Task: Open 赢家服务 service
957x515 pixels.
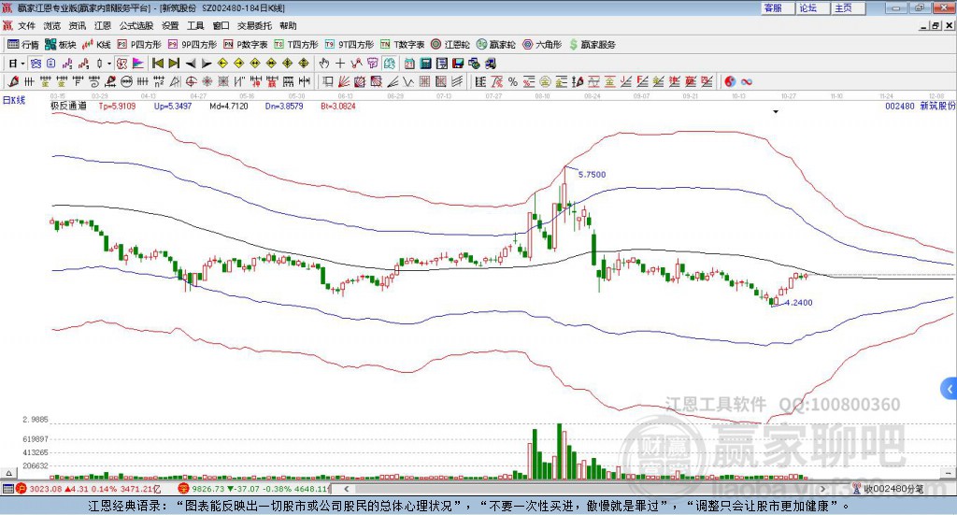Action: (x=593, y=45)
